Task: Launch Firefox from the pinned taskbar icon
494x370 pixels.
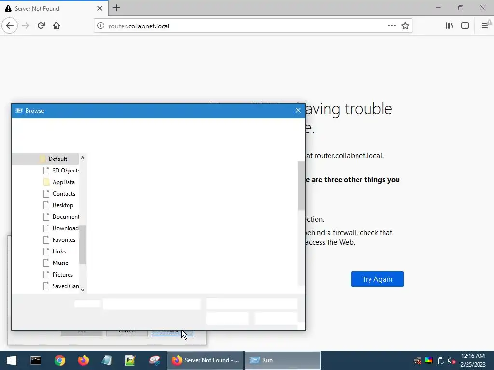Action: pos(83,360)
